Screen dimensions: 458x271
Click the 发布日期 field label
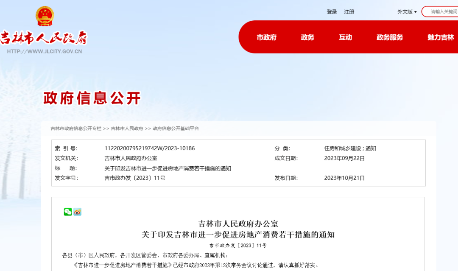pyautogui.click(x=286, y=178)
